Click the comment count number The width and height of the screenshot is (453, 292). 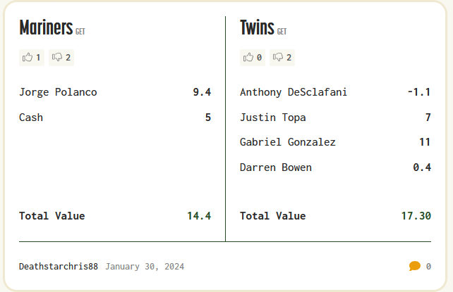428,267
